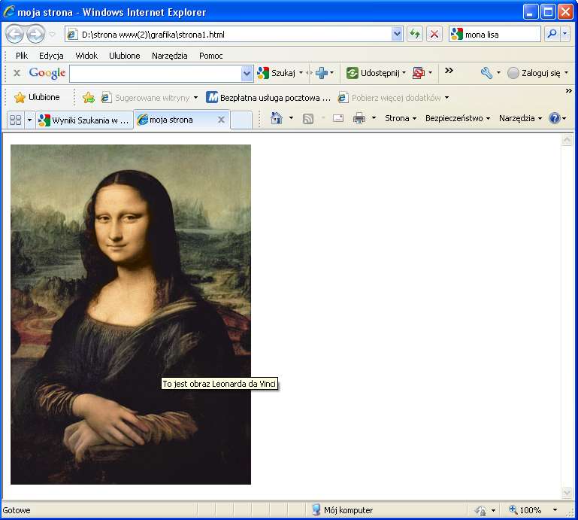Open the Edycja menu
578x520 pixels.
51,56
